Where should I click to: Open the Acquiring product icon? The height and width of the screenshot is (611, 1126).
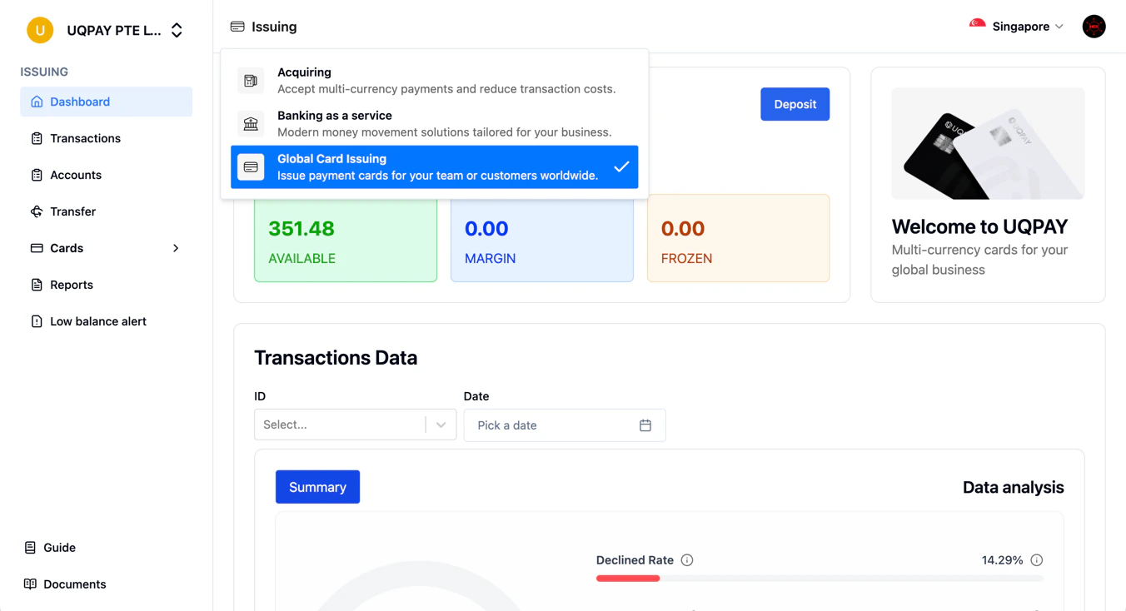tap(251, 80)
